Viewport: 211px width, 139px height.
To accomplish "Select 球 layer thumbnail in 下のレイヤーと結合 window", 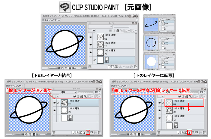I will [64, 103].
